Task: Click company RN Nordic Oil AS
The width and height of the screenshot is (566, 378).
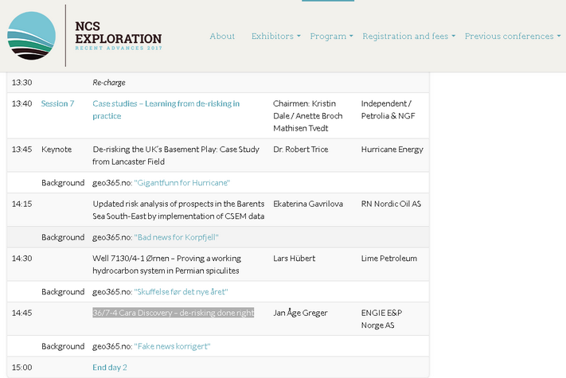Action: [391, 204]
